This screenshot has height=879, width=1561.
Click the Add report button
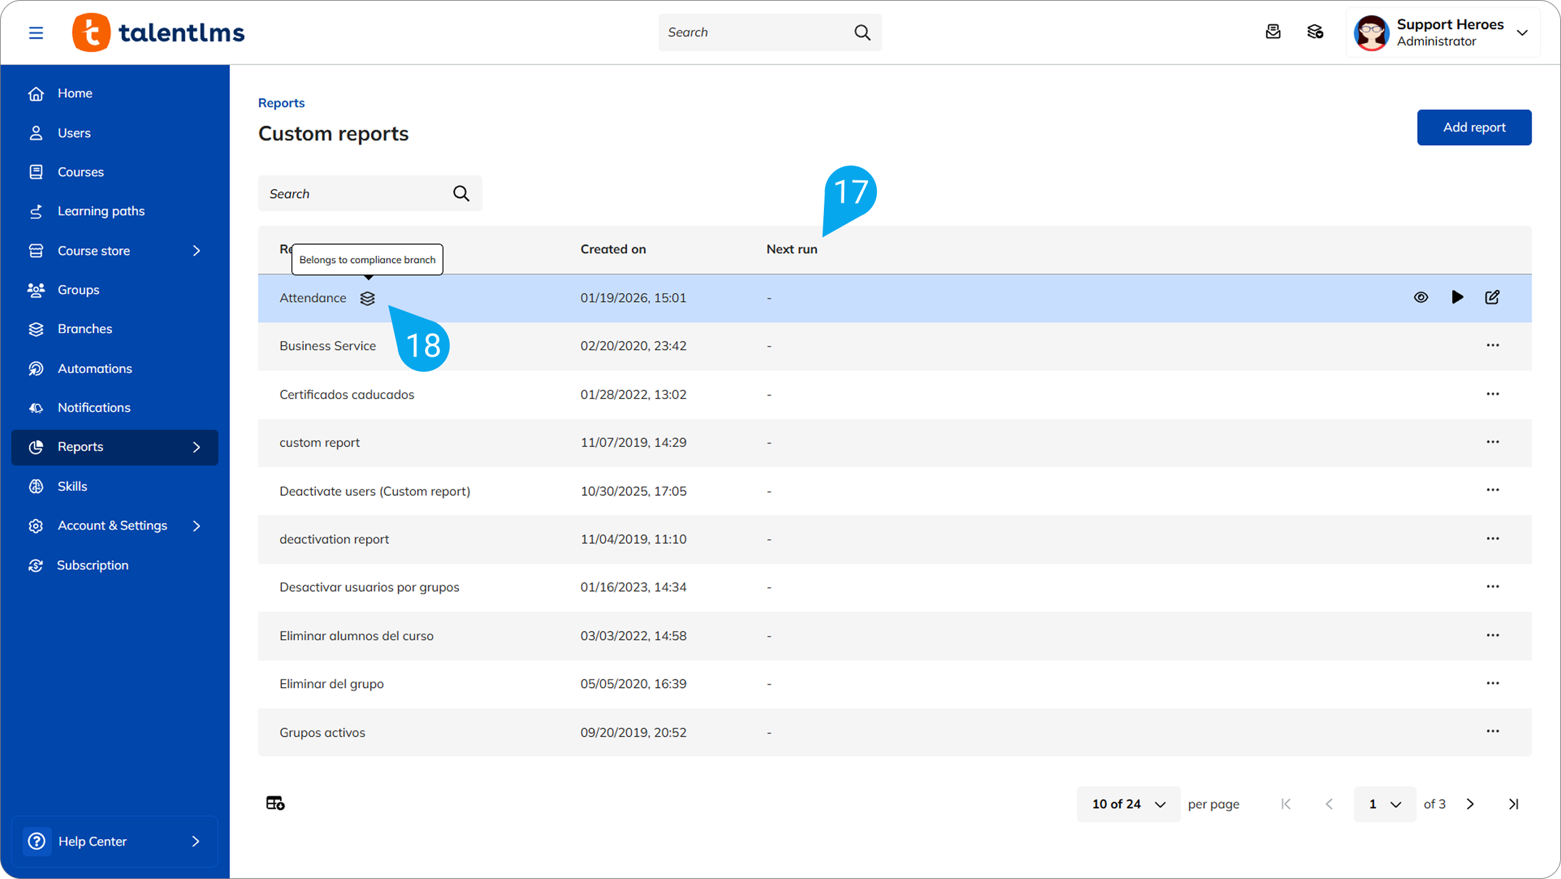tap(1474, 128)
